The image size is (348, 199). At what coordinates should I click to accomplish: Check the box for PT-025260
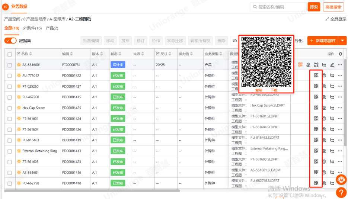coord(10,87)
